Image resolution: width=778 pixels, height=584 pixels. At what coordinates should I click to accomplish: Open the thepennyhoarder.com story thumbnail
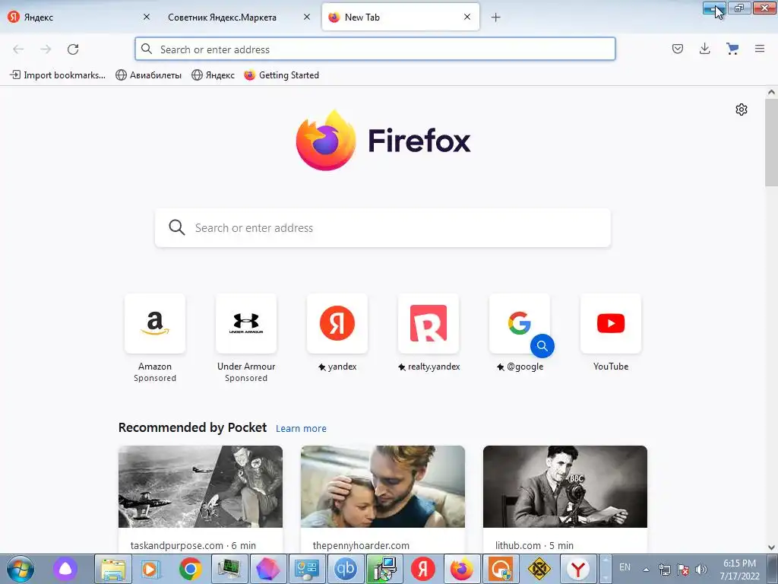pos(383,487)
